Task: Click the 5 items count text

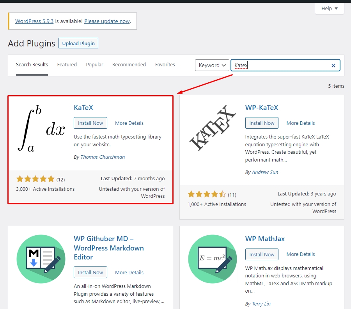Action: (336, 86)
